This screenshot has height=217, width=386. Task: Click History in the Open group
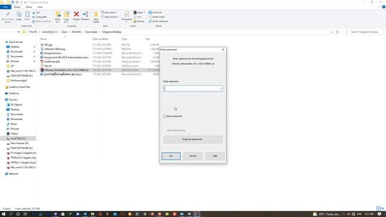click(x=139, y=22)
